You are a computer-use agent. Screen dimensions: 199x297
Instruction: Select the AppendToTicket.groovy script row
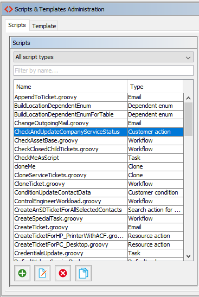(x=99, y=97)
